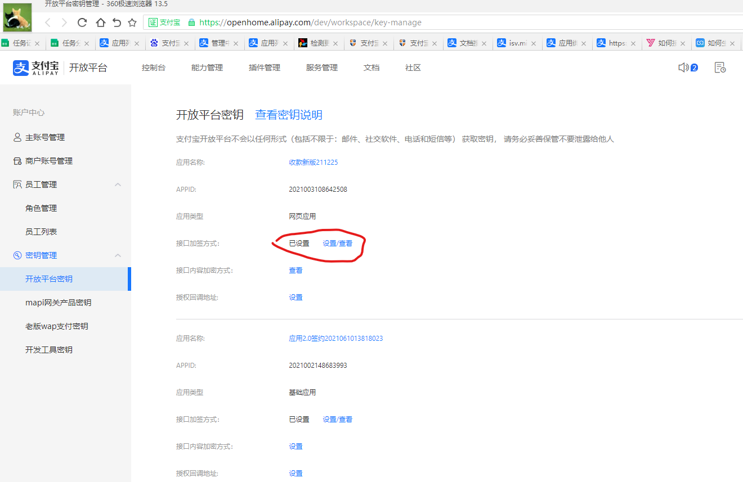Collapse the 密钥管理 section chevron
Image resolution: width=743 pixels, height=482 pixels.
118,255
